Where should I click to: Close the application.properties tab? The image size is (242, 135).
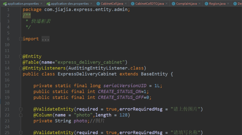click(41, 4)
